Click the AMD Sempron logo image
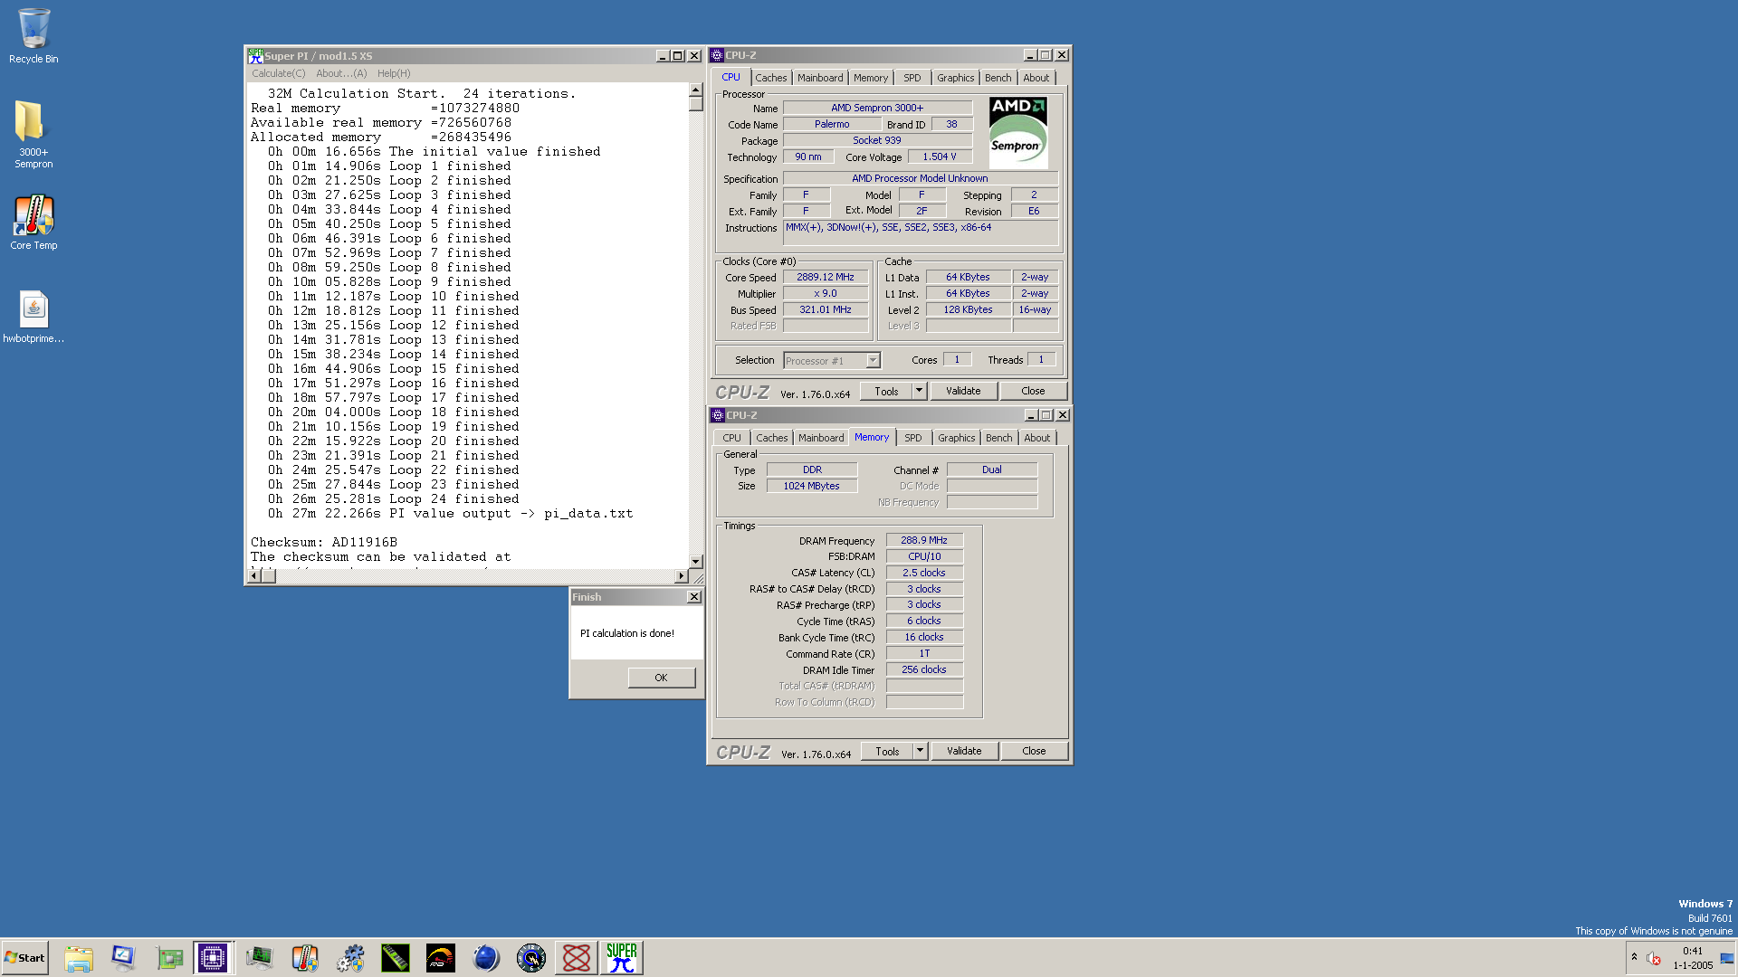This screenshot has width=1738, height=977. [x=1017, y=133]
